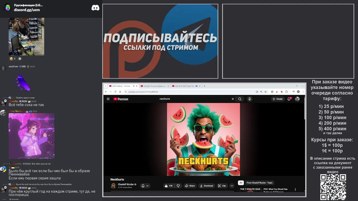Click message 'Всё тебе сука не так'
This screenshot has width=358, height=201.
(26, 105)
